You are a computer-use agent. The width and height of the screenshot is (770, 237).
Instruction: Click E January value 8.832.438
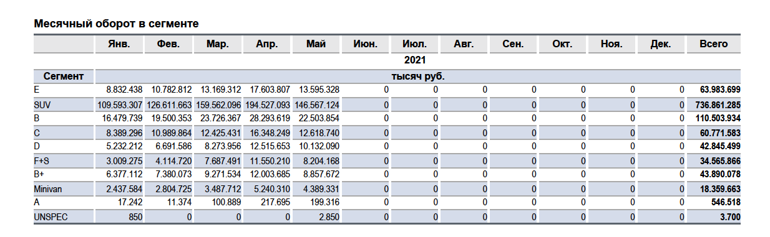click(124, 90)
